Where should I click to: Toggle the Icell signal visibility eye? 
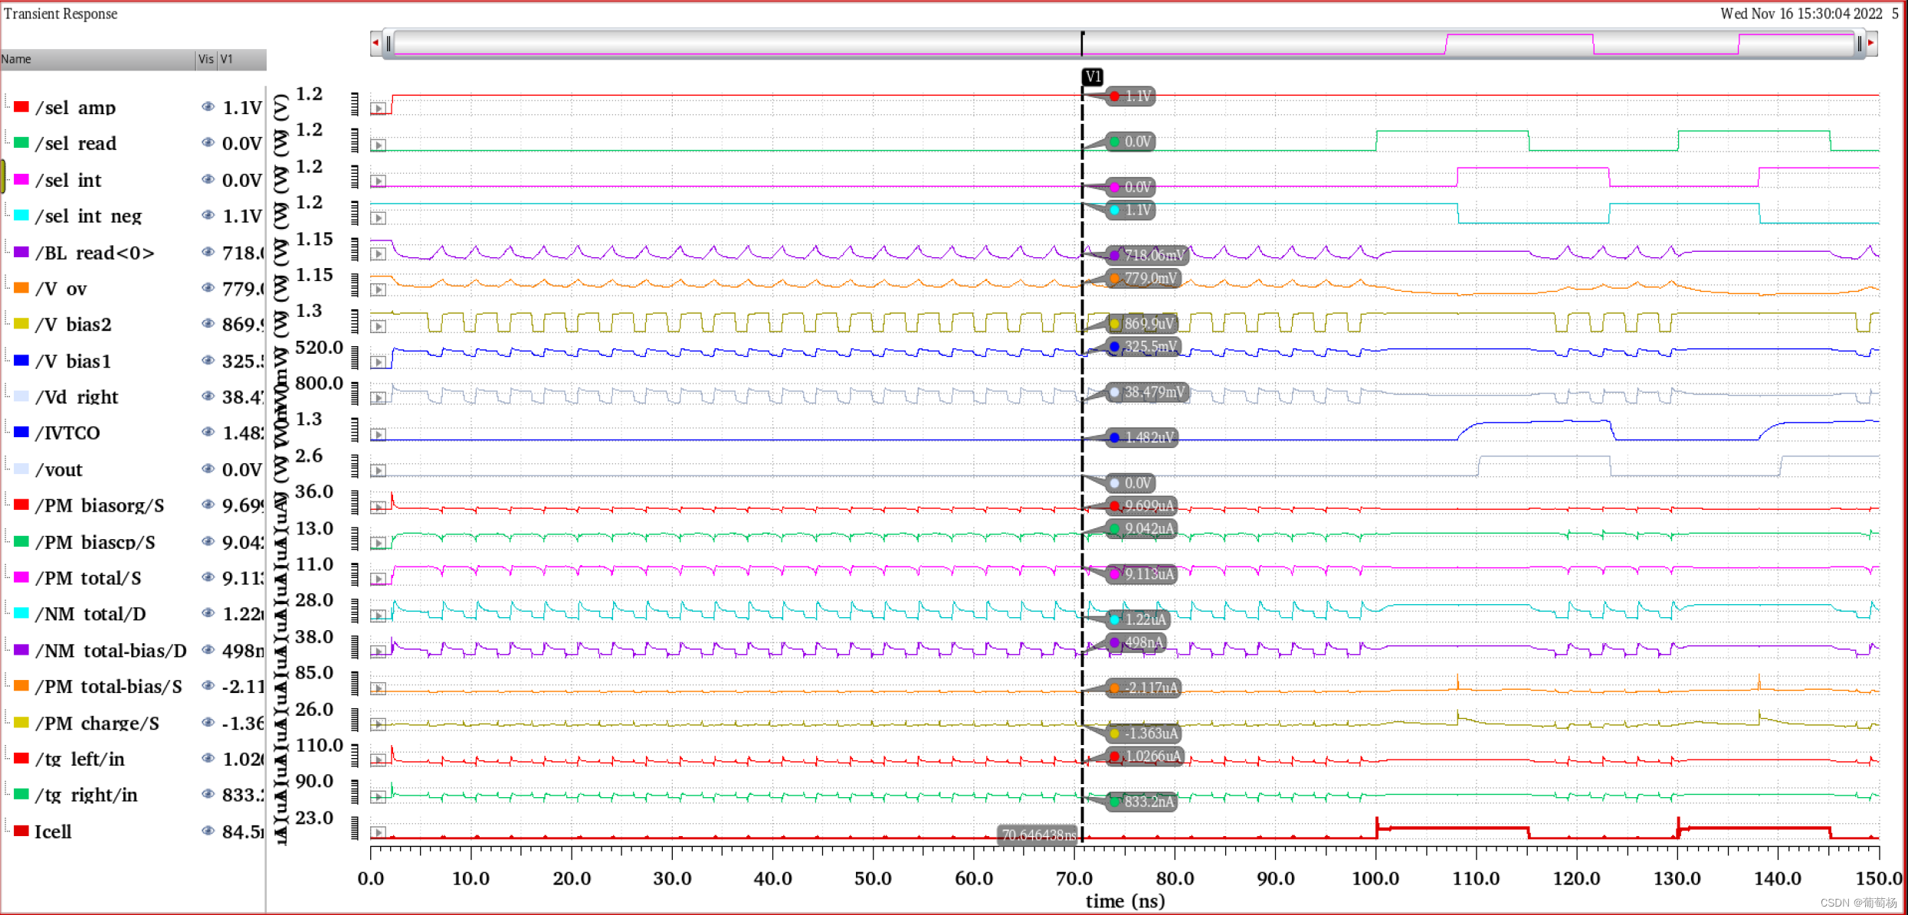pos(208,831)
